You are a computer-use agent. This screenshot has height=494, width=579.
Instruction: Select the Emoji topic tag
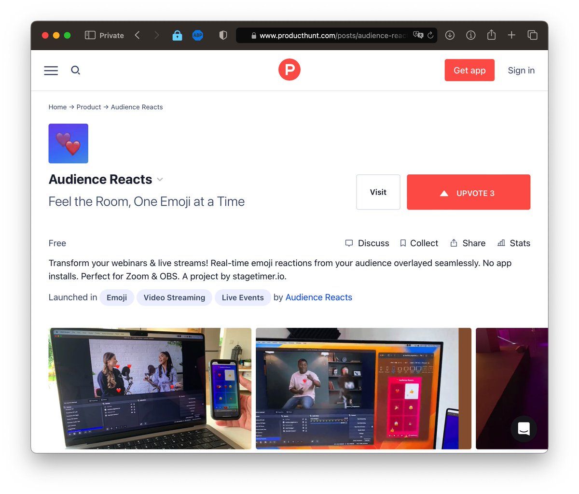pyautogui.click(x=117, y=297)
